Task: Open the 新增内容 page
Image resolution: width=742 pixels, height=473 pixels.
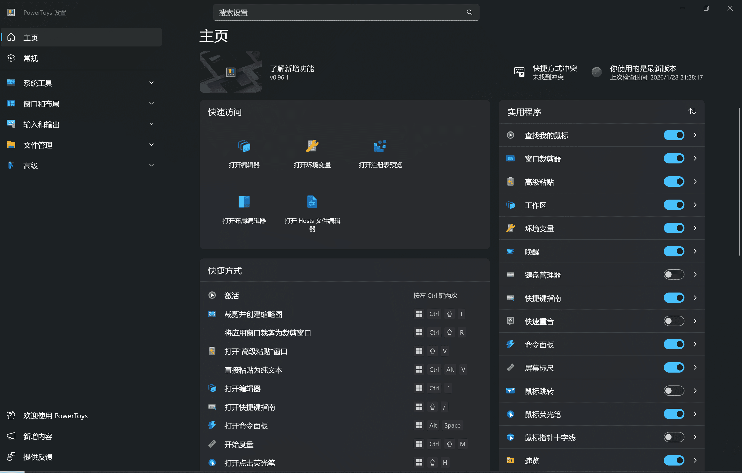Action: pos(81,436)
